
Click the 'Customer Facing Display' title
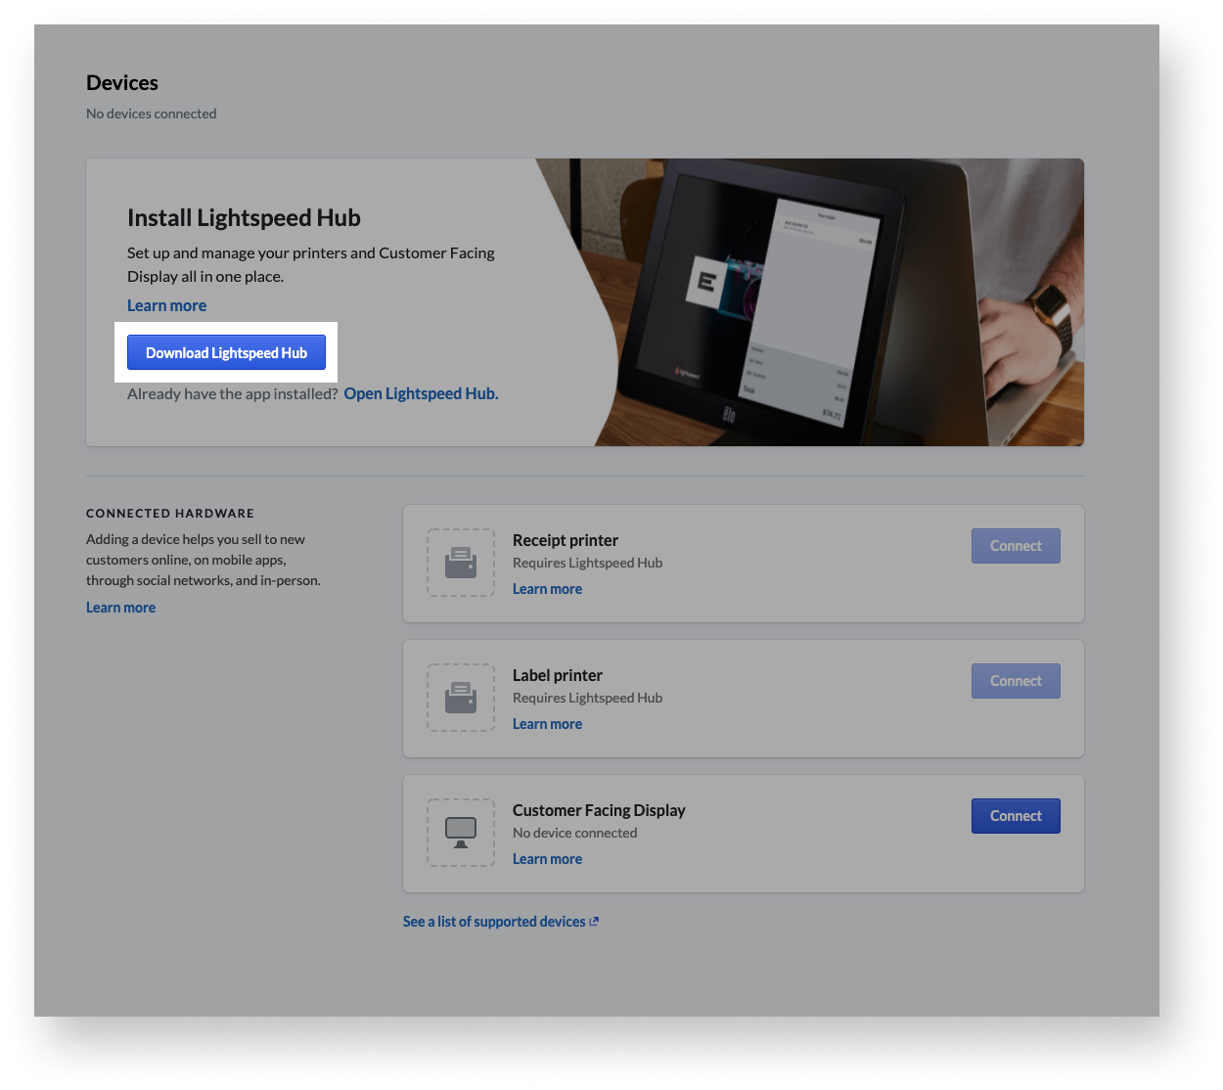point(599,810)
